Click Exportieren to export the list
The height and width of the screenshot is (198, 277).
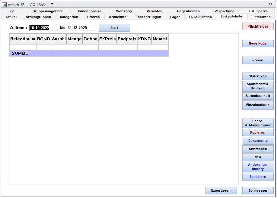point(221,191)
